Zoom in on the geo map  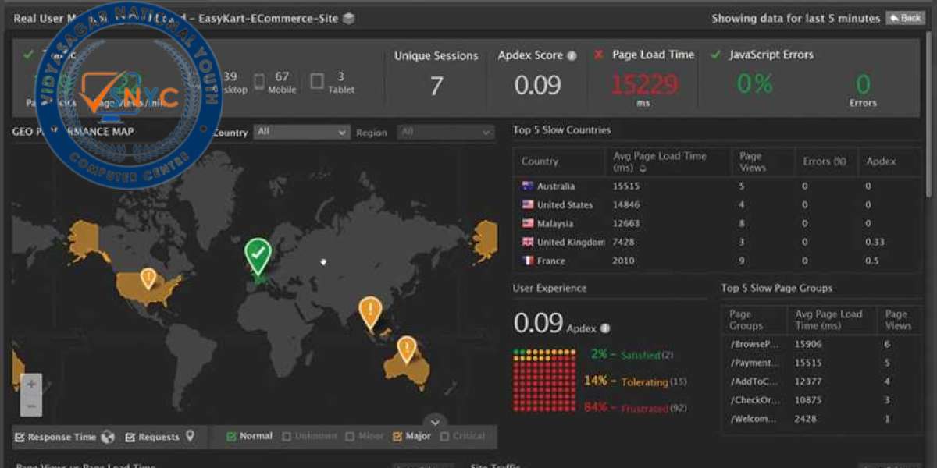pos(31,384)
